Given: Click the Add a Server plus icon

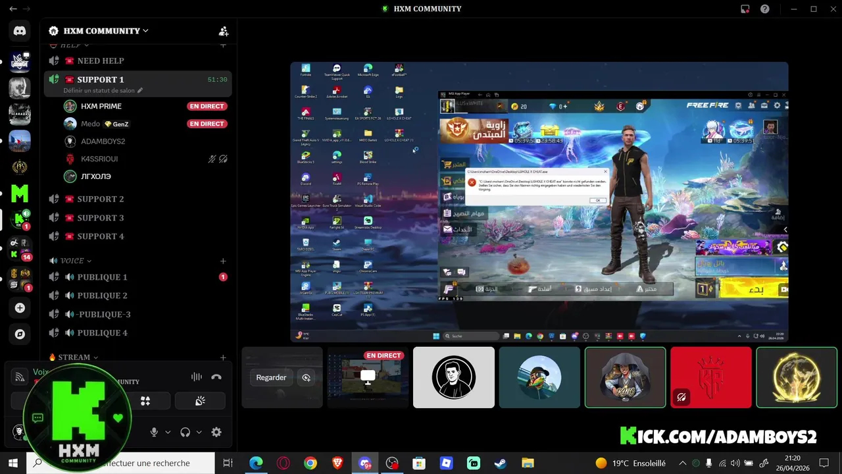Looking at the screenshot, I should coord(20,307).
